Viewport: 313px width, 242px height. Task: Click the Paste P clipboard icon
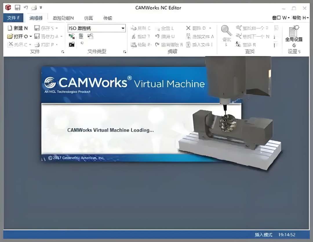coord(134,45)
